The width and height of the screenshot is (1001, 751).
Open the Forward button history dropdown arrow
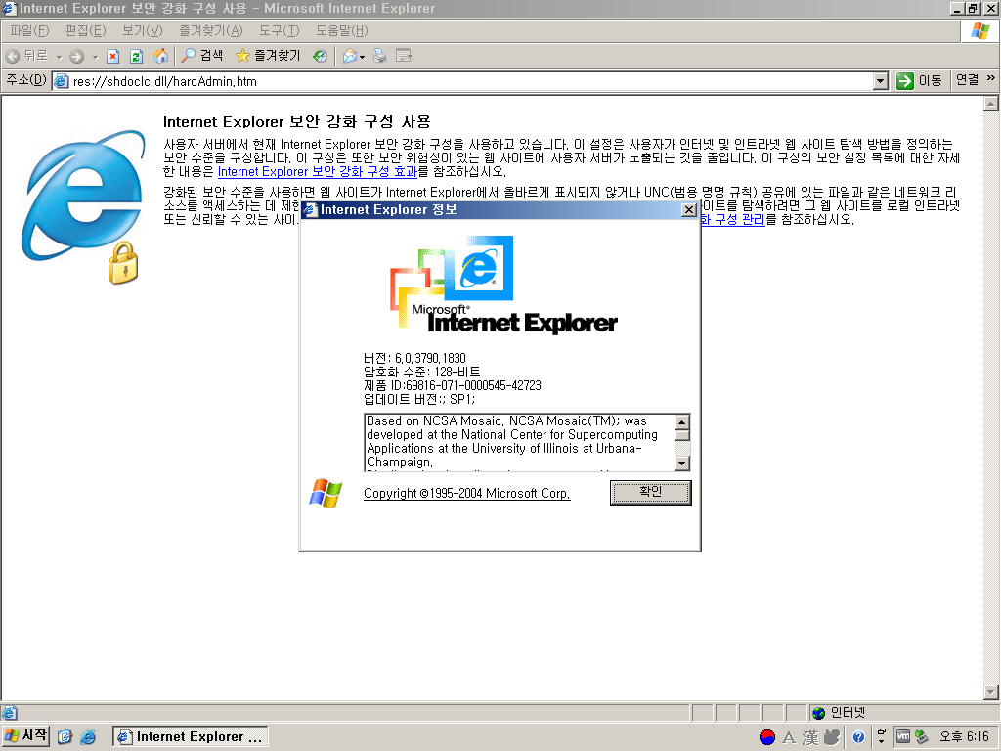(95, 57)
